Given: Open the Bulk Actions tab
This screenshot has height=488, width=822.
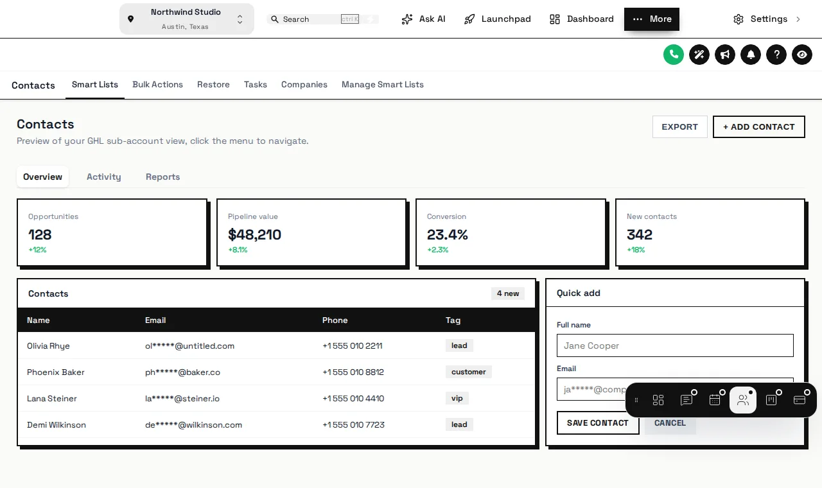Looking at the screenshot, I should tap(157, 85).
